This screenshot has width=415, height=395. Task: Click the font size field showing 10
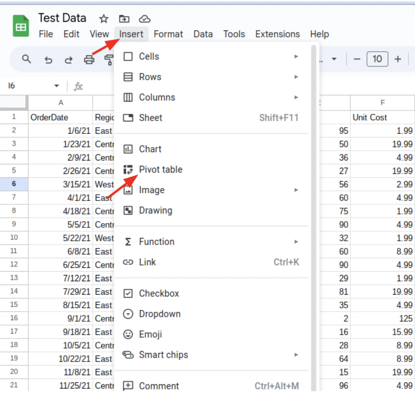[x=377, y=59]
